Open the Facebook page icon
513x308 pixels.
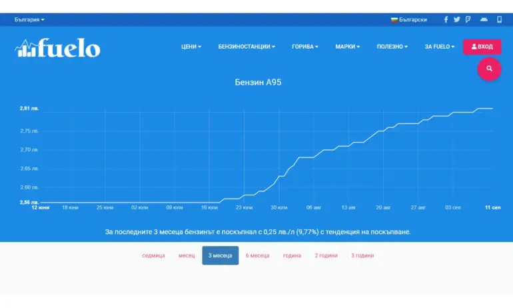[446, 20]
